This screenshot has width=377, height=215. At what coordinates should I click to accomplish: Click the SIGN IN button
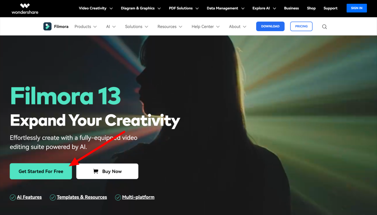(356, 8)
